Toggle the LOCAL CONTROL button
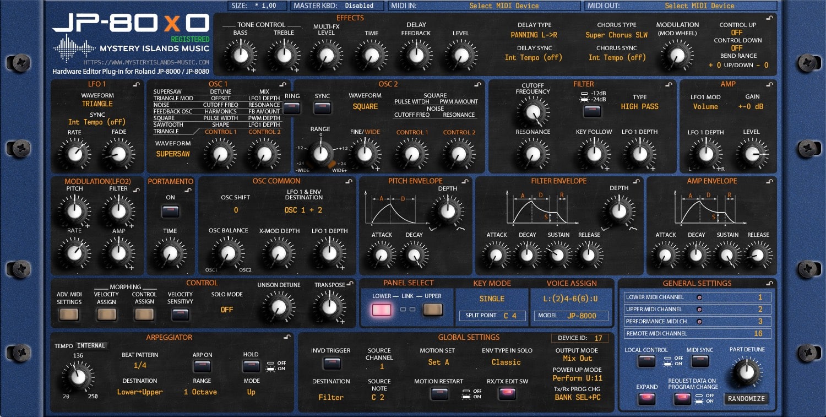The image size is (826, 417). (x=646, y=361)
